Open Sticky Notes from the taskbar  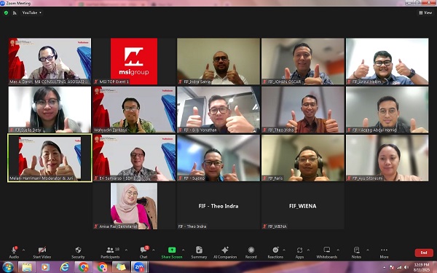click(x=121, y=267)
